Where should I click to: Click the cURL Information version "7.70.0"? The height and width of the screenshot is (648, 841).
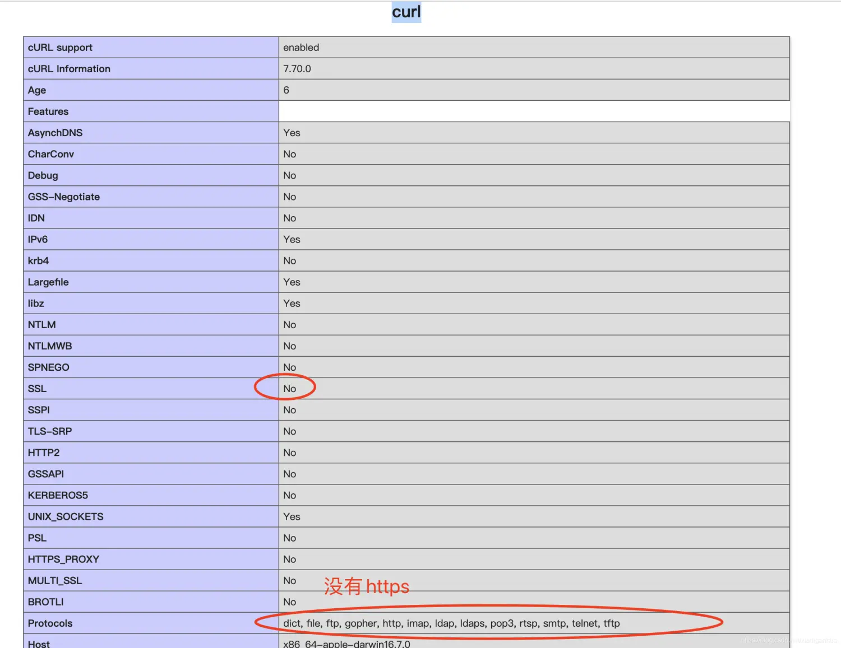(297, 68)
